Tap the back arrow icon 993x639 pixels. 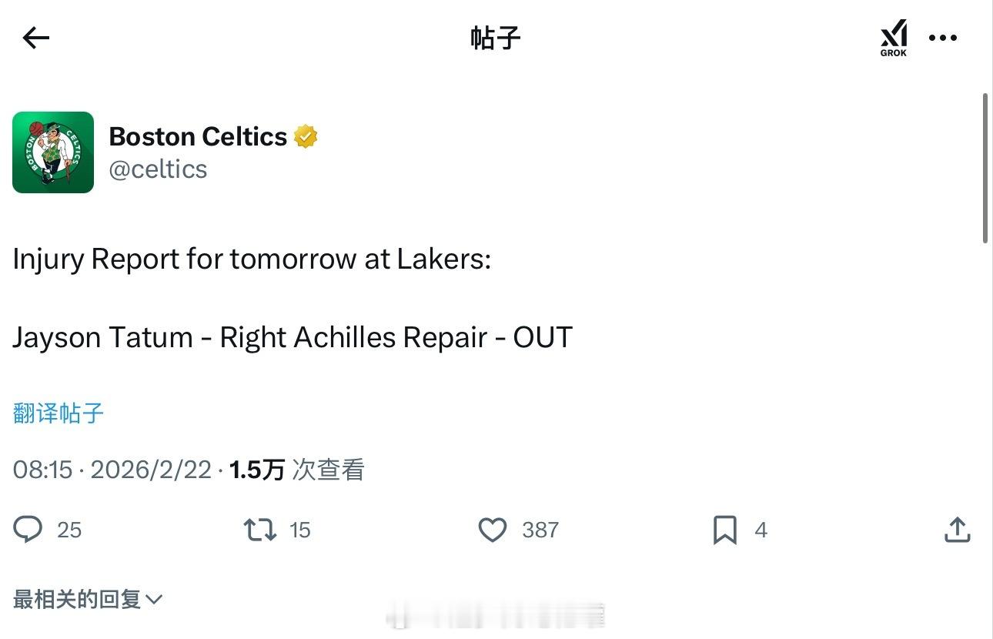point(36,38)
